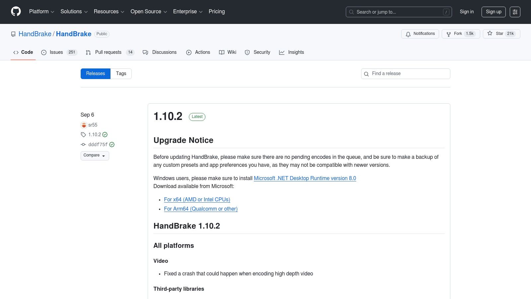Click the verified badge next to commit dddf75f
Screen dimensions: 531x299
coord(112,145)
